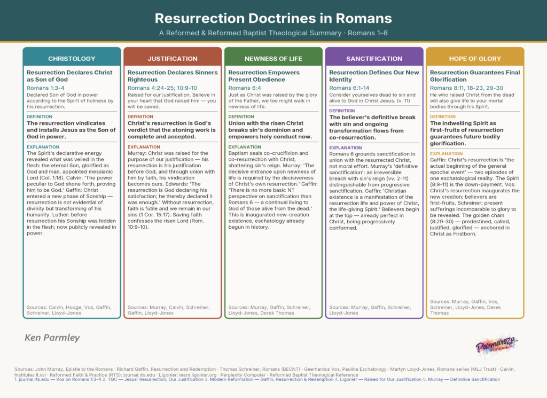Select the Sanctification column header

pyautogui.click(x=374, y=58)
